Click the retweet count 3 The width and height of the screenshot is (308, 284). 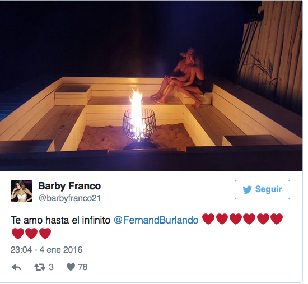click(x=51, y=267)
